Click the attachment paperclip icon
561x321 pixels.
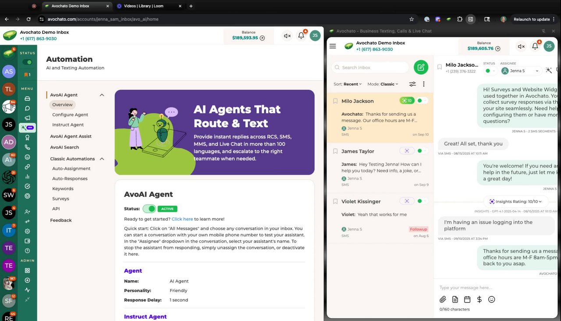(443, 300)
